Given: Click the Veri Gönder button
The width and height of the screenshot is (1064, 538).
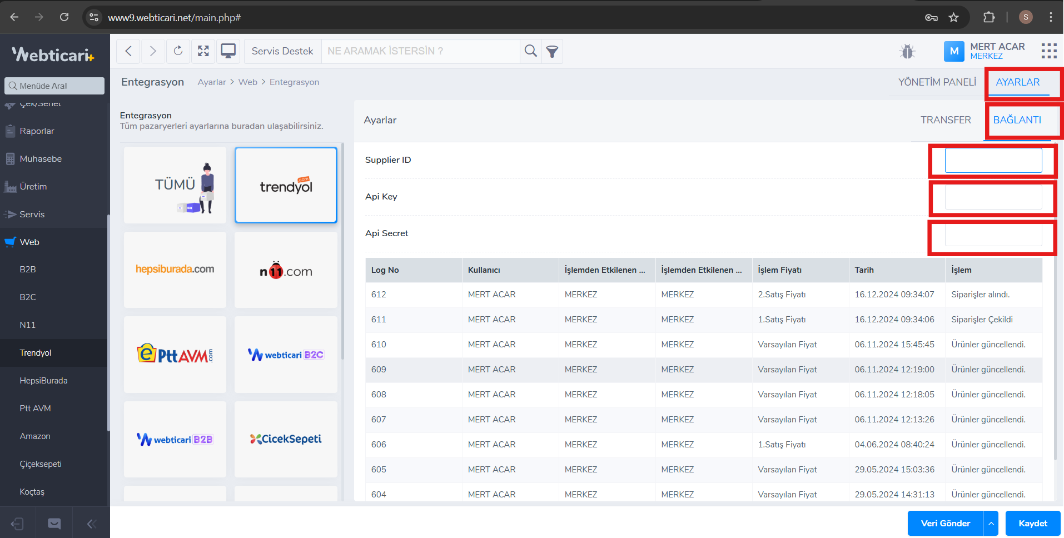Looking at the screenshot, I should click(945, 524).
